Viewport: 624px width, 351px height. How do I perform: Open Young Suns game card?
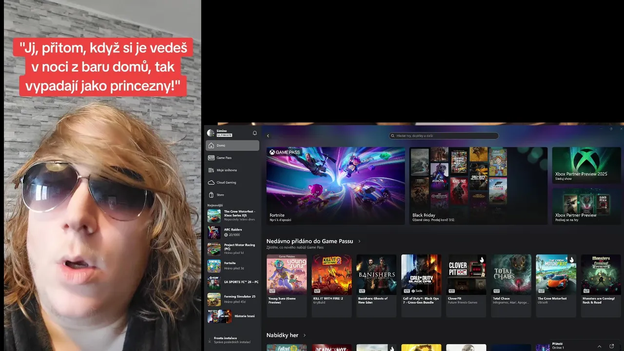(x=287, y=286)
